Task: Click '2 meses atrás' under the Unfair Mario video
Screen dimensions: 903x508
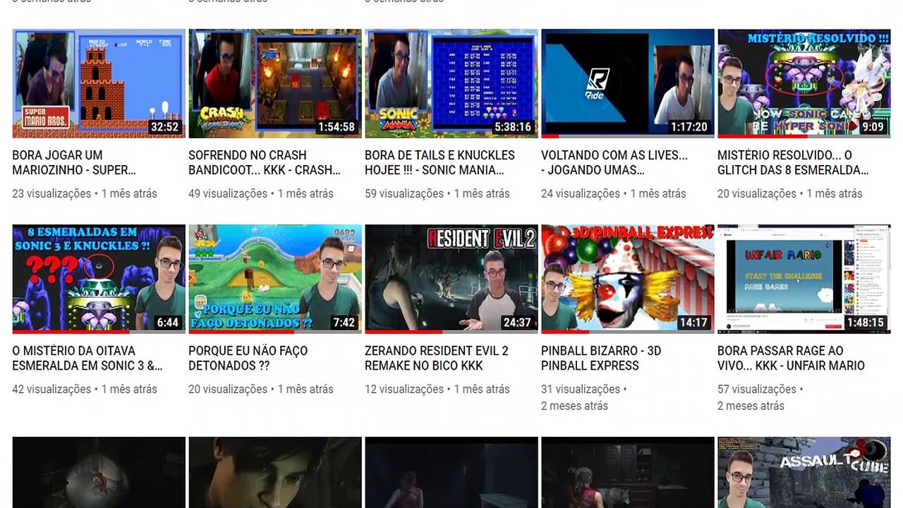Action: 751,406
